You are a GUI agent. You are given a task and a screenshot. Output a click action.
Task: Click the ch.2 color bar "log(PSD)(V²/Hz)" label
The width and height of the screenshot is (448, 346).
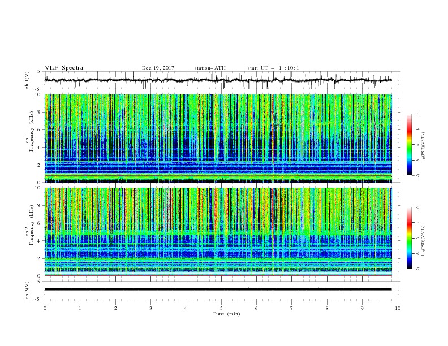(x=423, y=241)
